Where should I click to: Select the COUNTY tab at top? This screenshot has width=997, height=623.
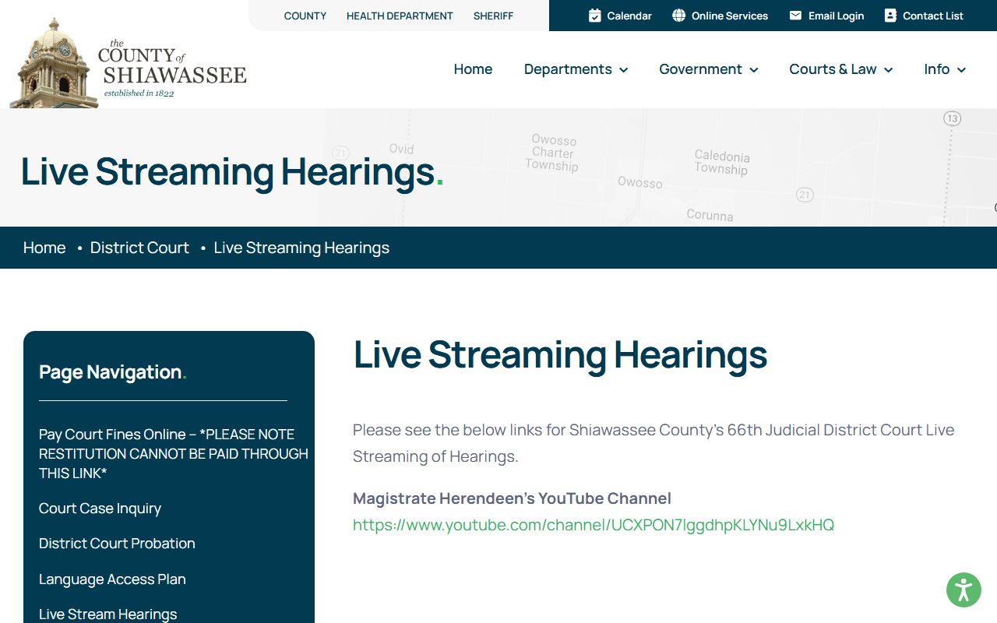tap(305, 16)
